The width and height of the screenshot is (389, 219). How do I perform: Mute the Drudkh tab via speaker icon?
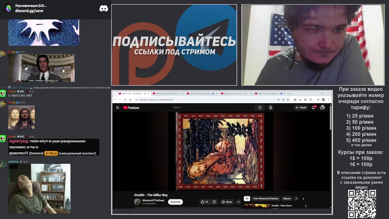[x=145, y=93]
